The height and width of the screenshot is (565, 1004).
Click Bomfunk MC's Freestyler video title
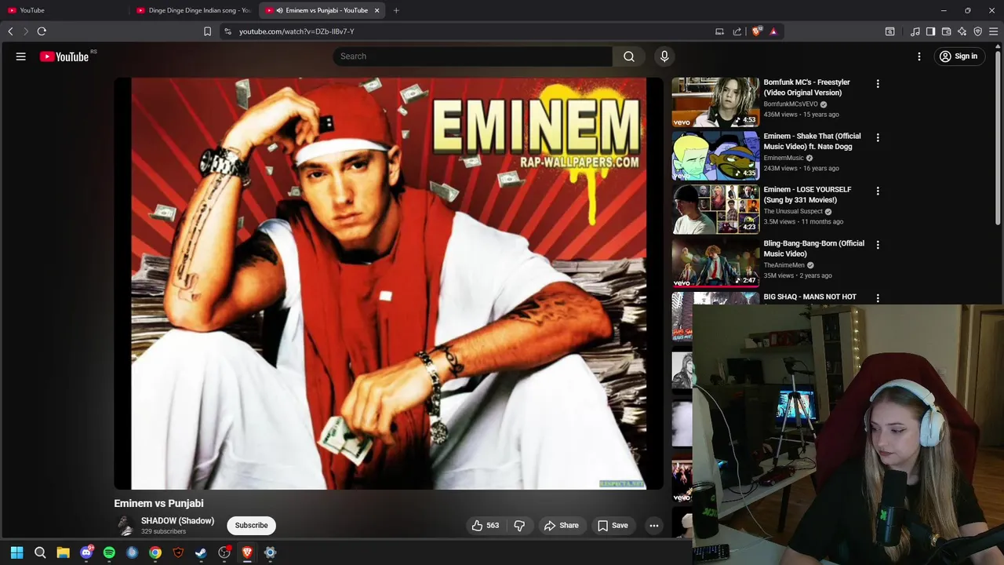806,87
